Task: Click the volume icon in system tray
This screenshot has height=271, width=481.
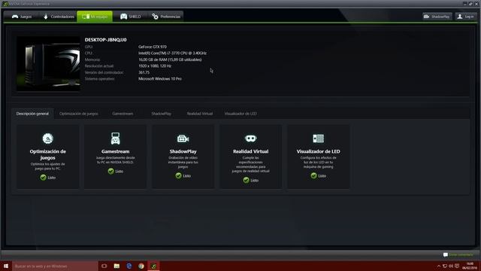Action: tap(451, 266)
